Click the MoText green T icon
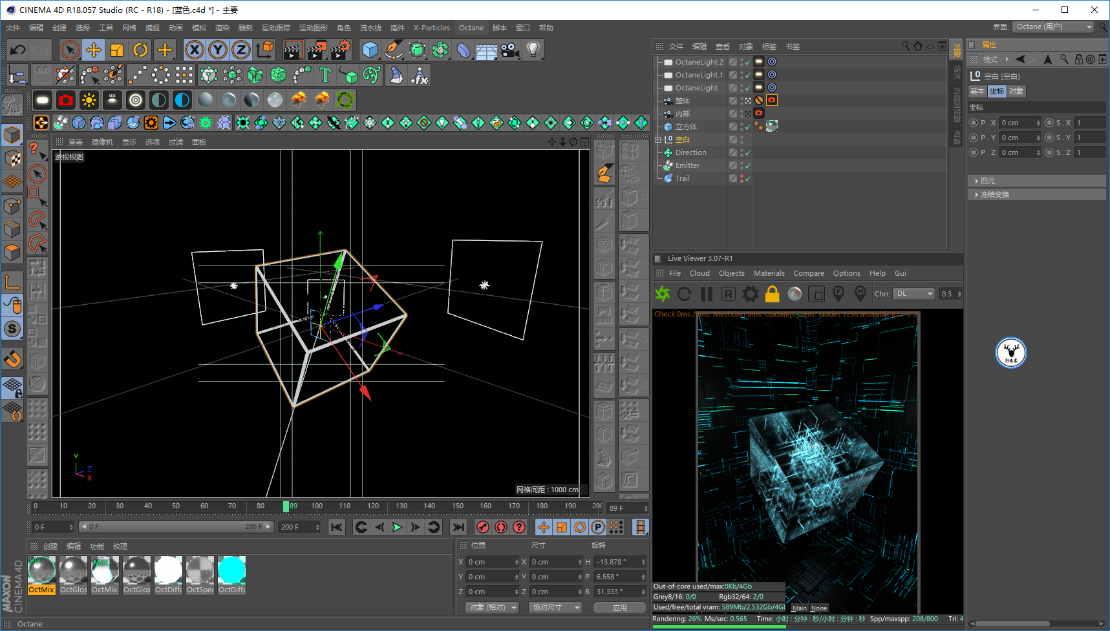The height and width of the screenshot is (631, 1110). click(325, 76)
